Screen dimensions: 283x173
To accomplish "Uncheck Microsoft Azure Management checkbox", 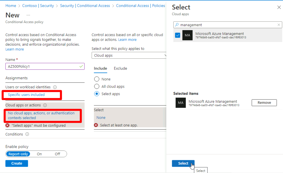I will [x=178, y=35].
